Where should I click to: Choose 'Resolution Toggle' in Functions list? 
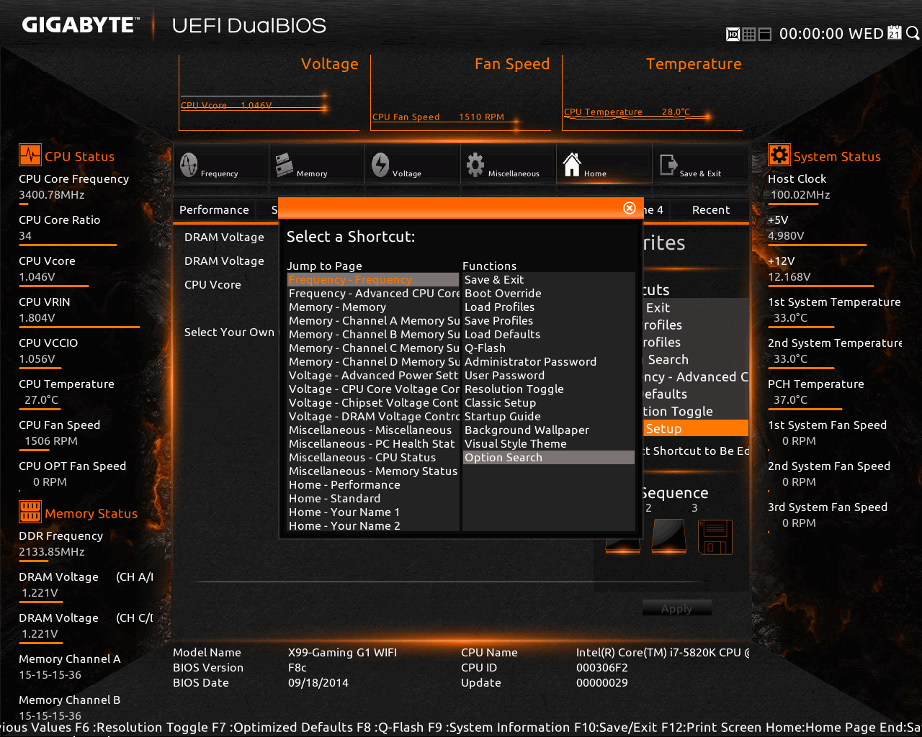click(x=549, y=389)
